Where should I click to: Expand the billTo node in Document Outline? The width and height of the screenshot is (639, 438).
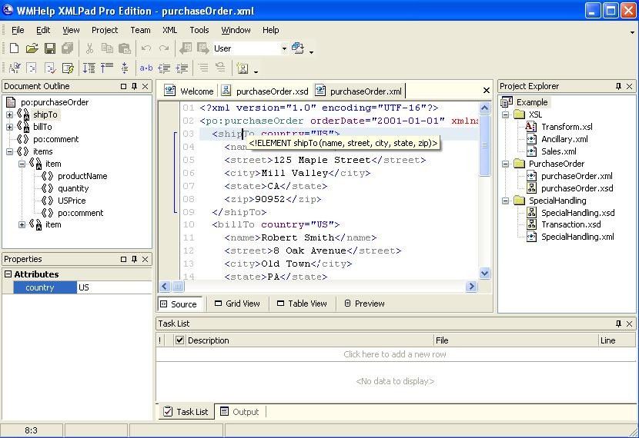coord(9,127)
